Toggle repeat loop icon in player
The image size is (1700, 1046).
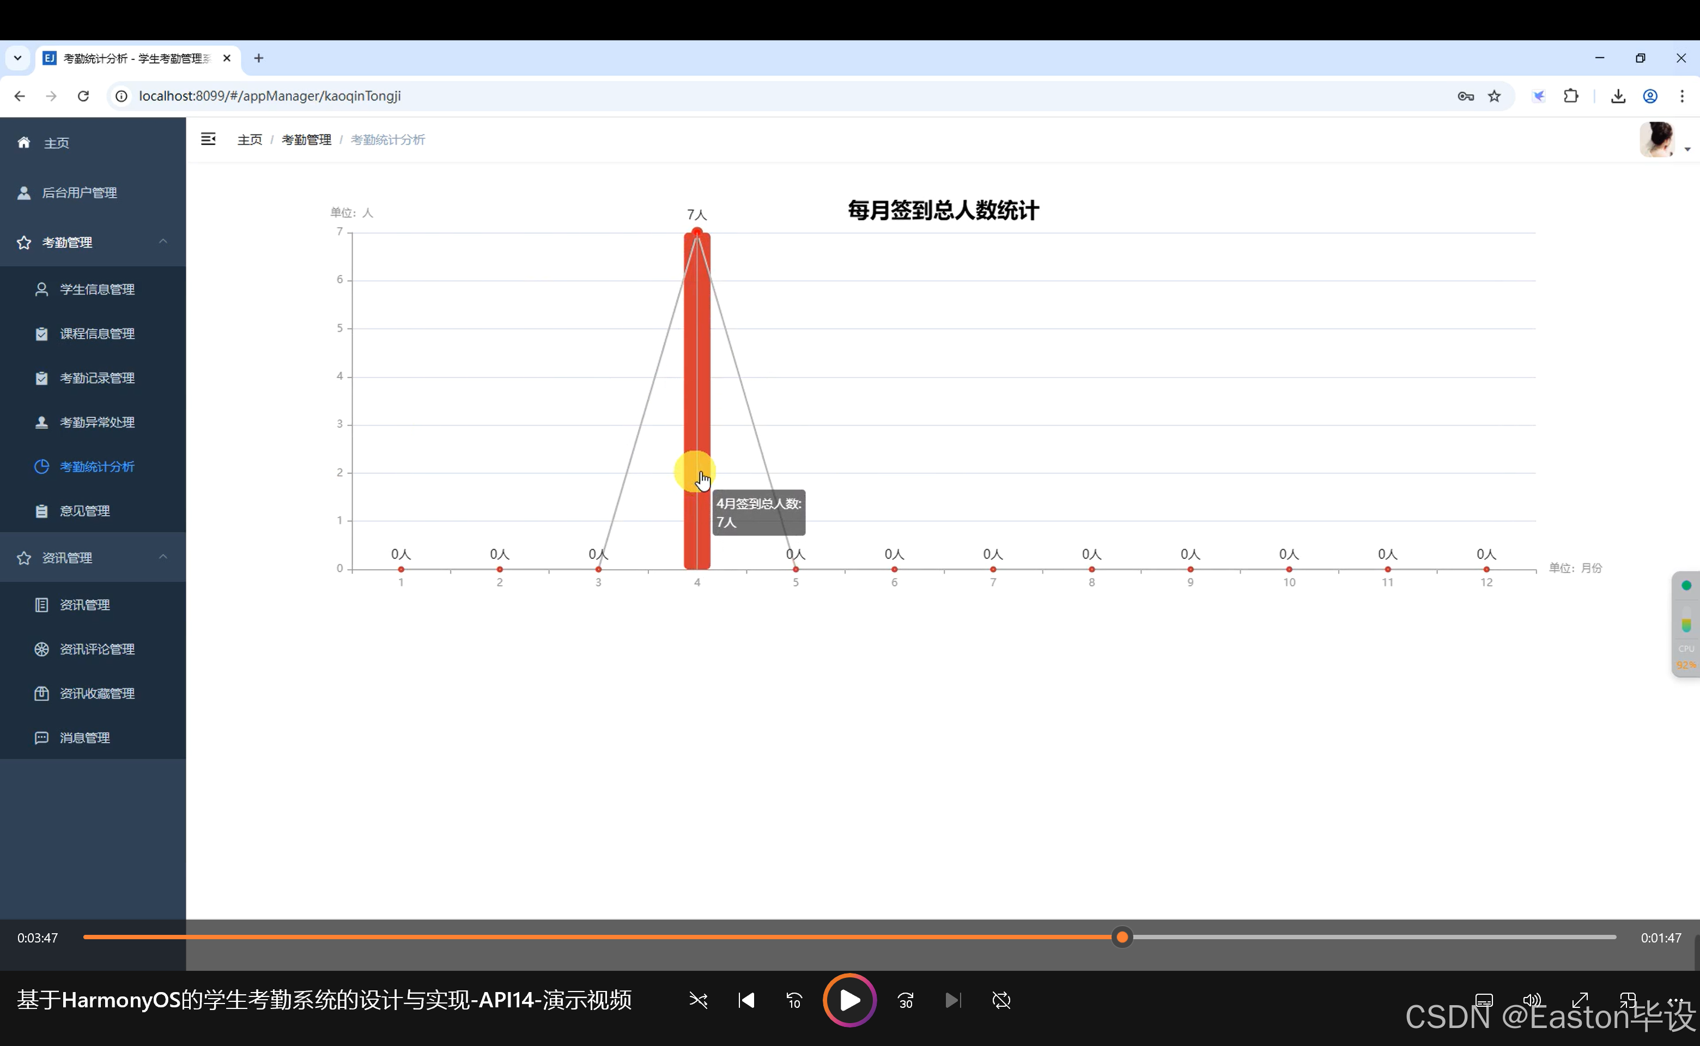pyautogui.click(x=1001, y=1000)
